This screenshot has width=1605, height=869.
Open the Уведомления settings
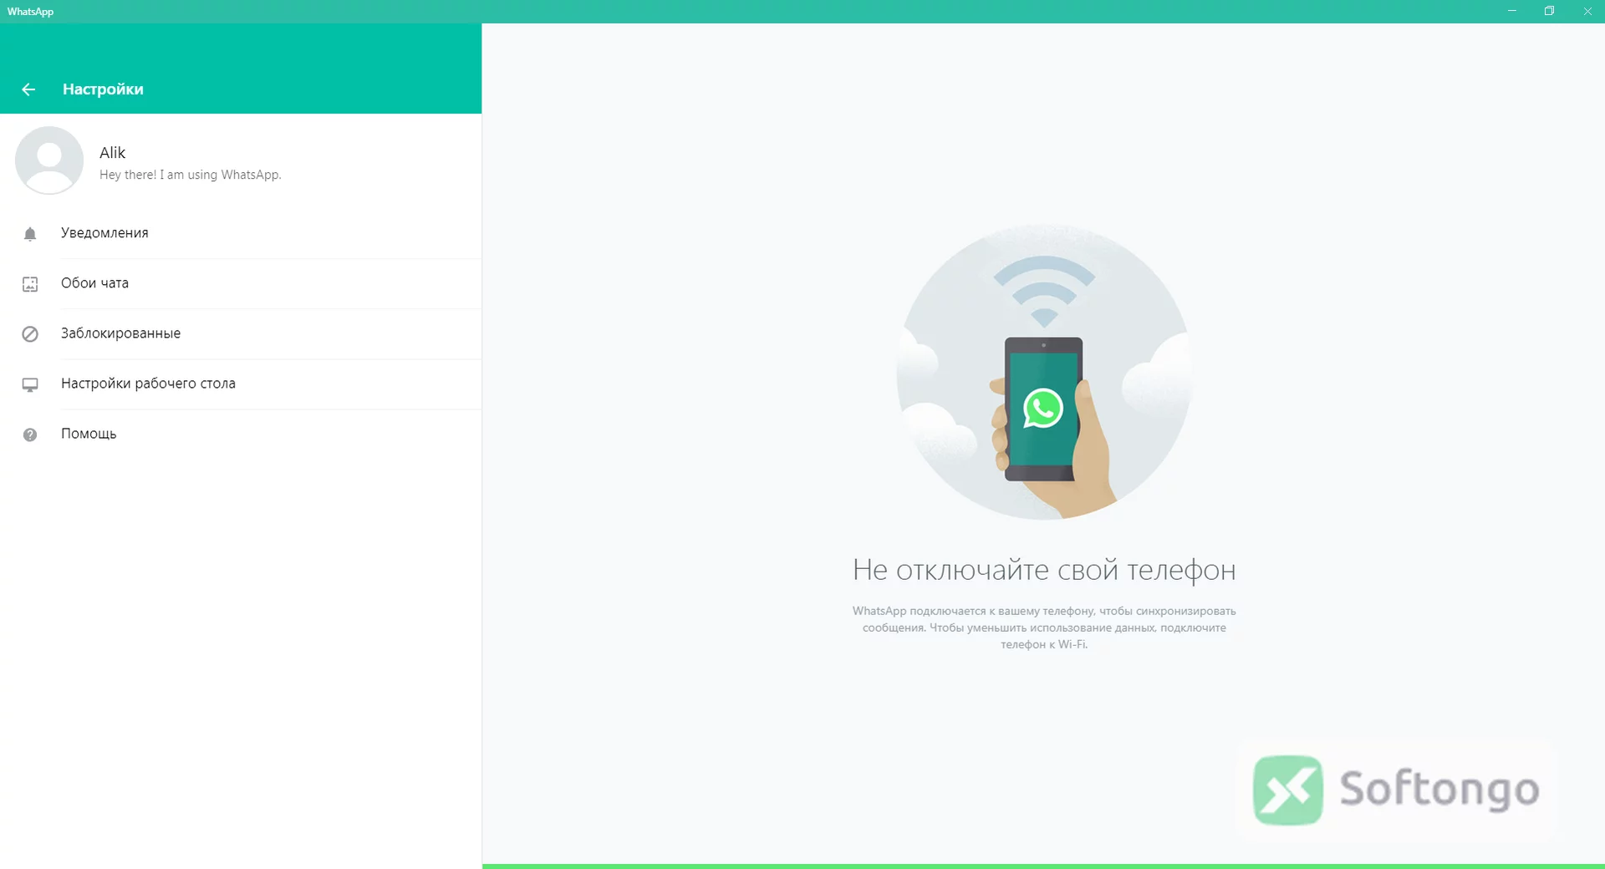point(241,233)
